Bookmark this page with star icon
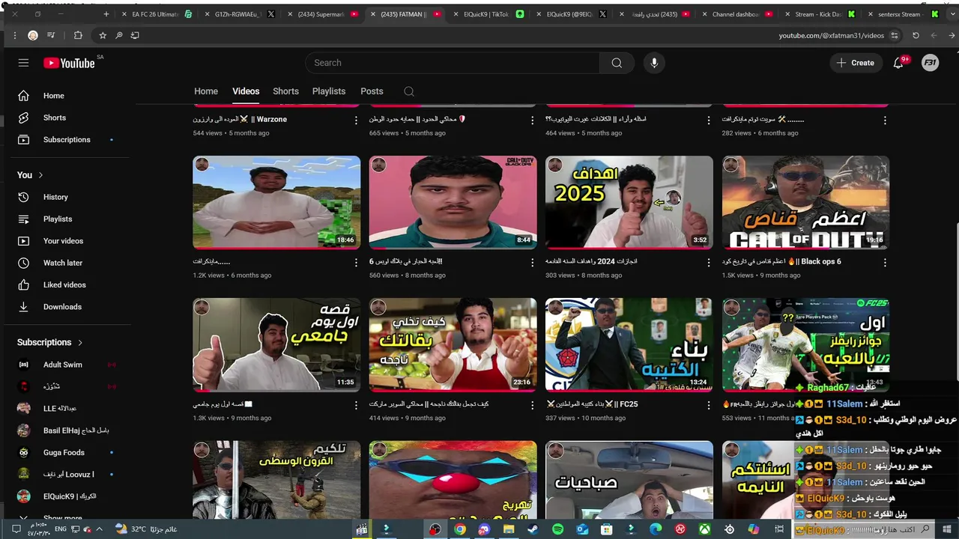 pos(103,35)
